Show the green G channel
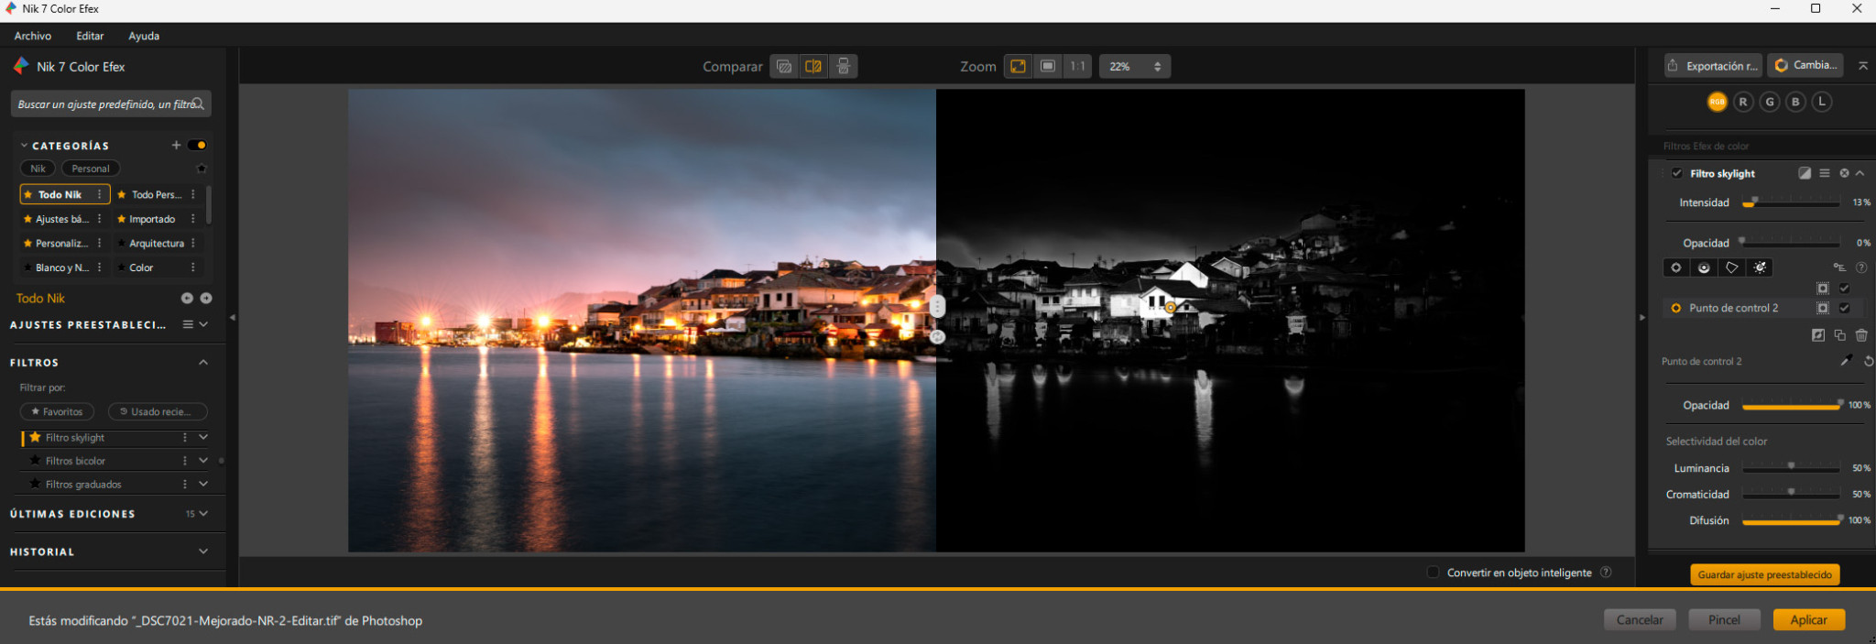This screenshot has height=644, width=1876. 1770,102
